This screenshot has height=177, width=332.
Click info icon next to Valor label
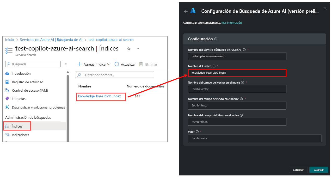tap(197, 132)
